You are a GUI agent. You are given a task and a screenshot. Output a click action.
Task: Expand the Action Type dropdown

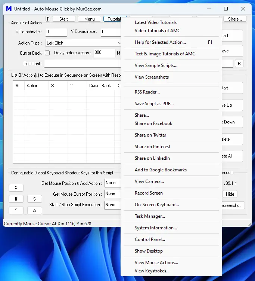(x=83, y=43)
